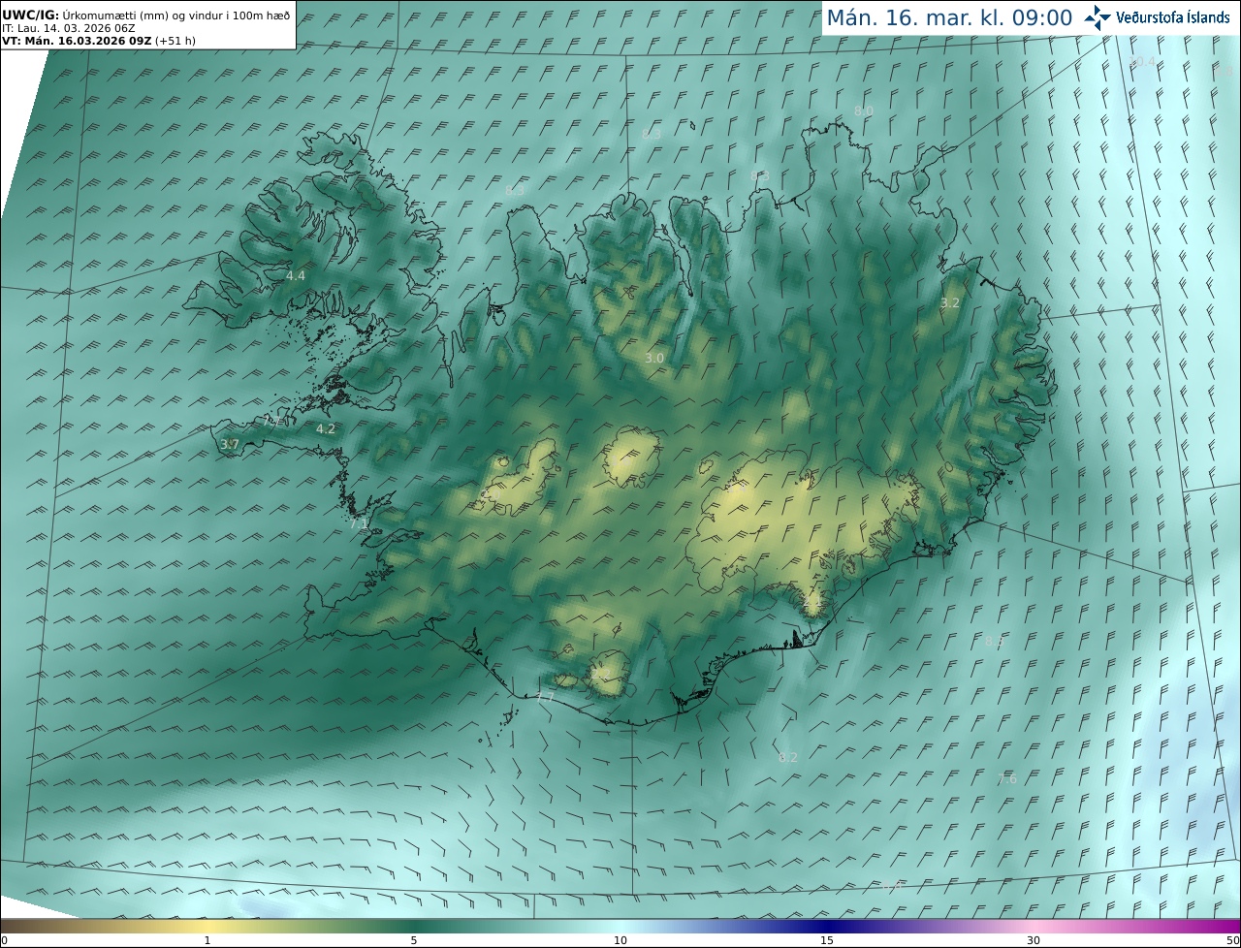Screen dimensions: 1241x948
Task: Click the 8.2 value south of Iceland
Action: [788, 758]
